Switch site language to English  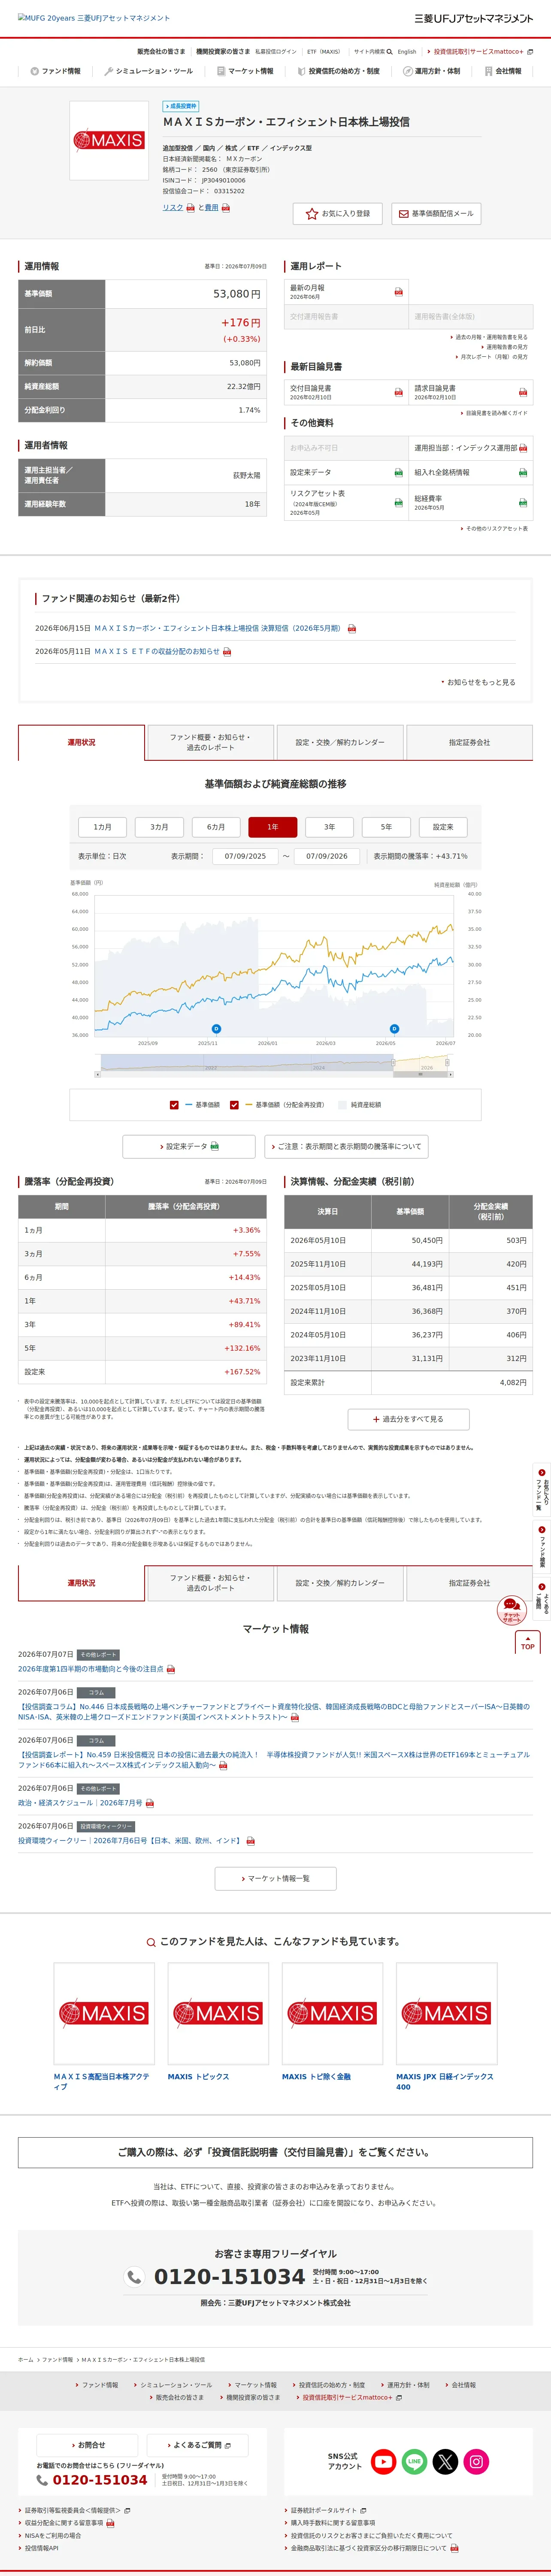[x=407, y=52]
